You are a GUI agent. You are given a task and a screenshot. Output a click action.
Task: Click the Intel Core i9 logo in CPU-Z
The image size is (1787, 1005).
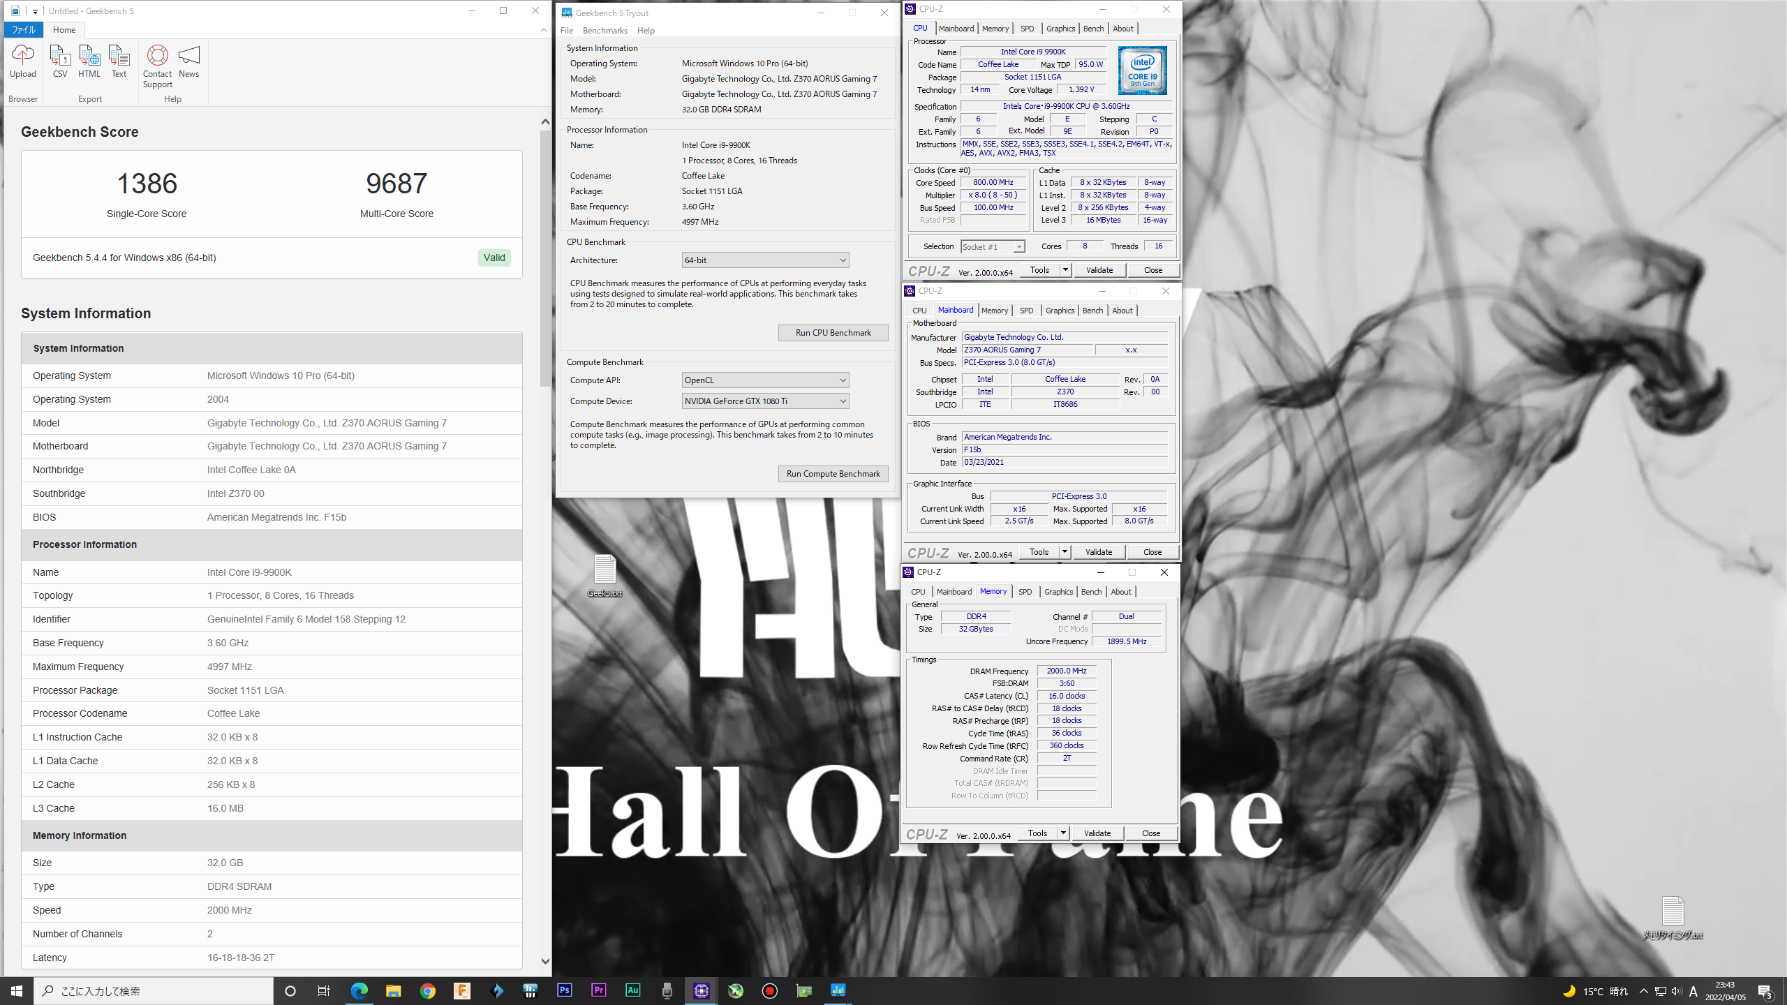(1142, 70)
